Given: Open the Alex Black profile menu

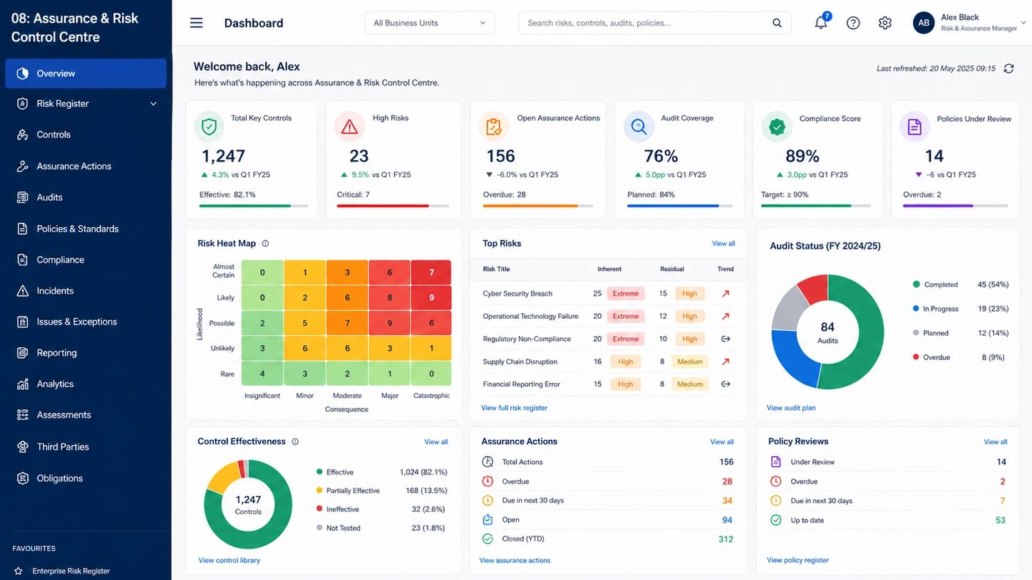Looking at the screenshot, I should point(968,23).
